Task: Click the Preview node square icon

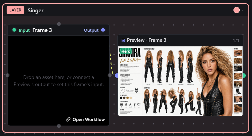Action: 123,40
